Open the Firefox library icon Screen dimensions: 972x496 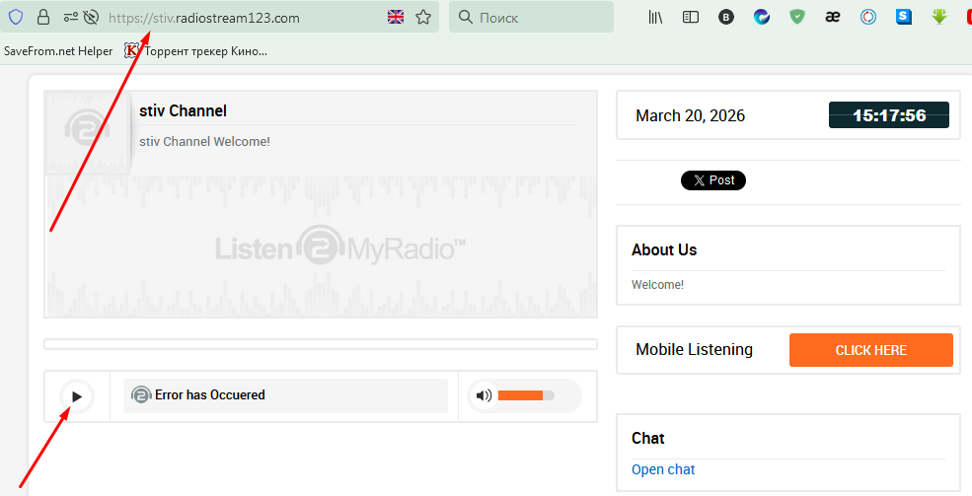[655, 17]
